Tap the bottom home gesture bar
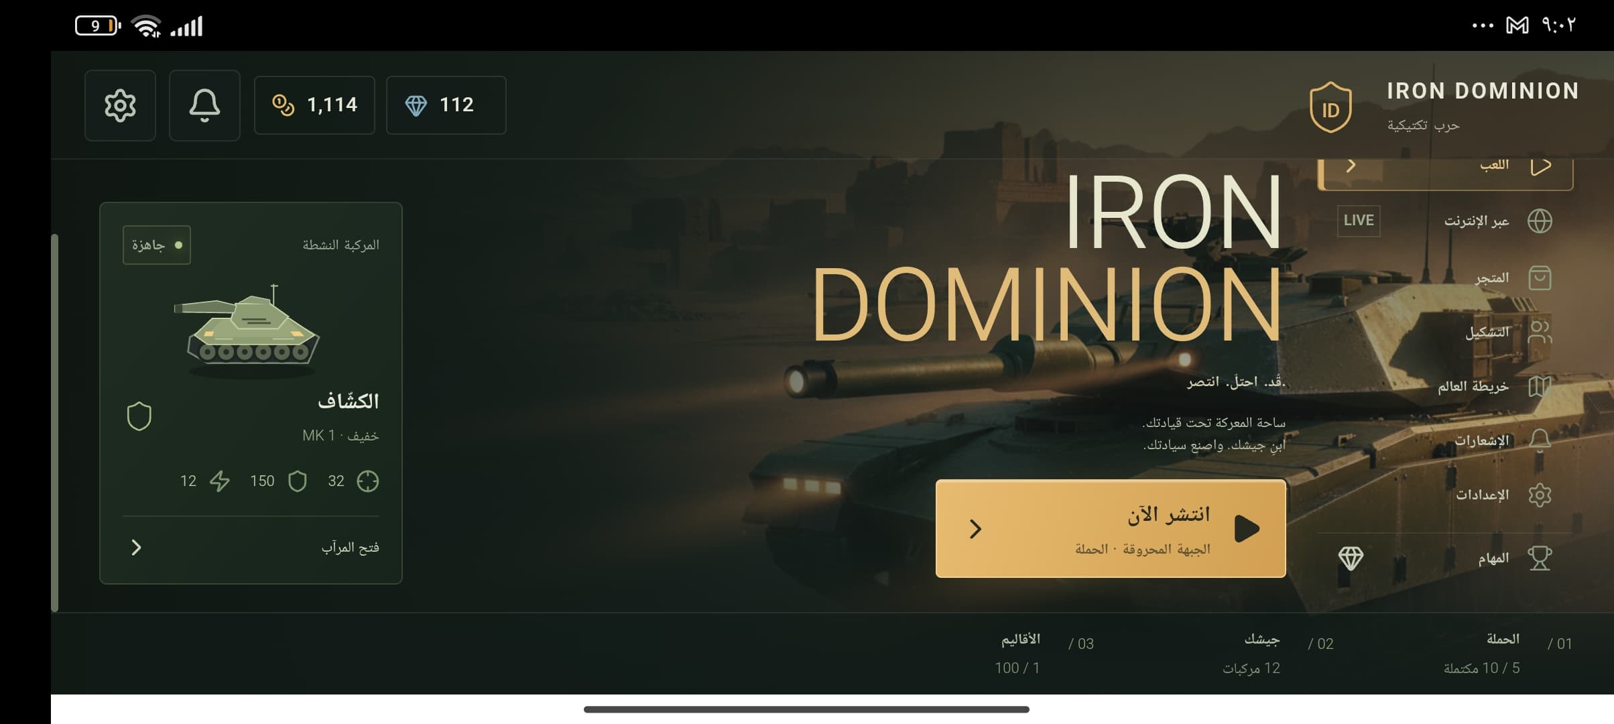 806,709
